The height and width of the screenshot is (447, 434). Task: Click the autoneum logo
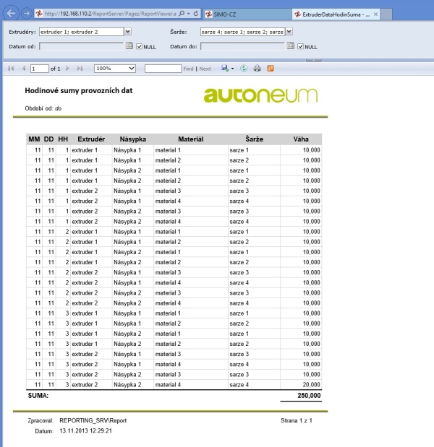(260, 95)
